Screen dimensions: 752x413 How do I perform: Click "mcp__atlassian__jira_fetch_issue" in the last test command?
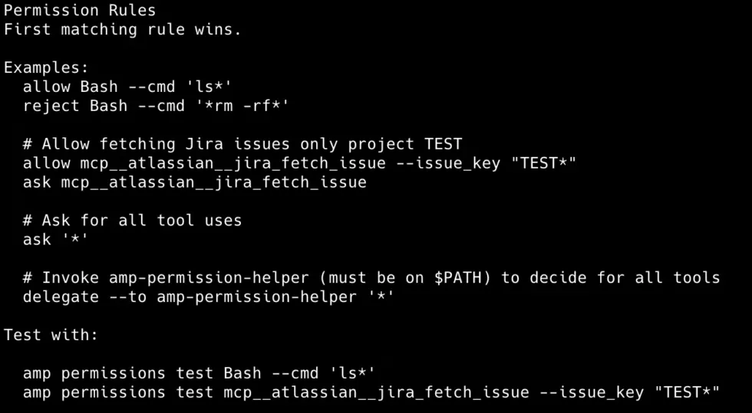click(x=376, y=392)
